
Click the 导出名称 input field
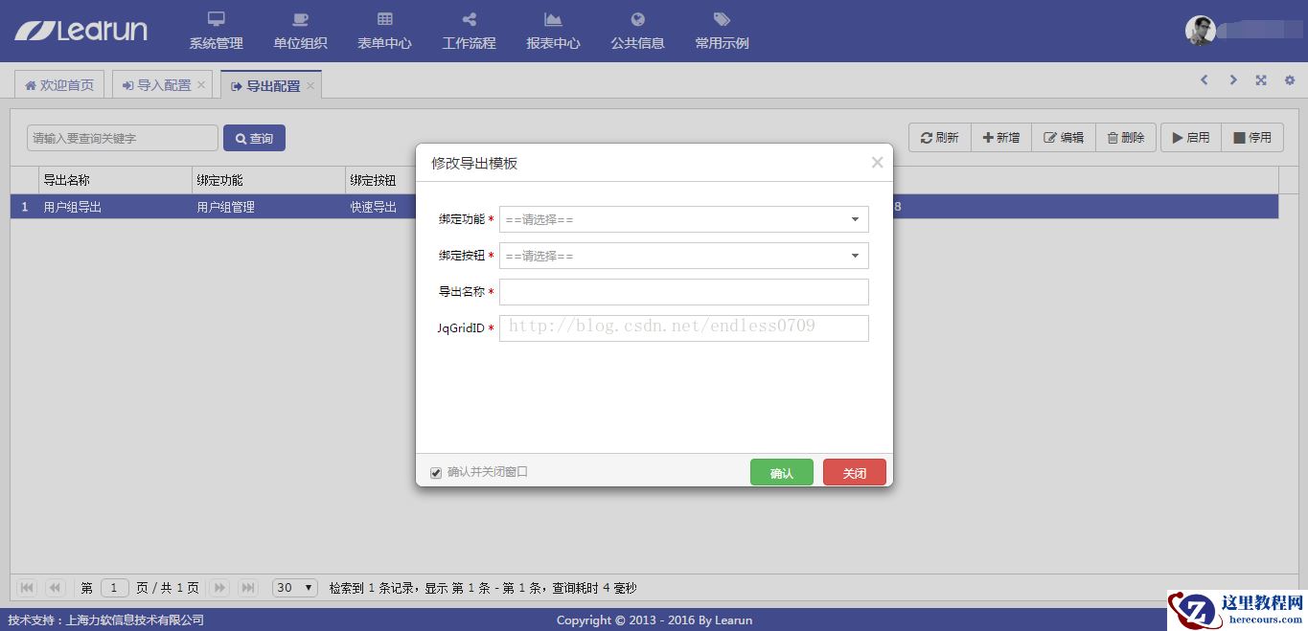pyautogui.click(x=684, y=292)
